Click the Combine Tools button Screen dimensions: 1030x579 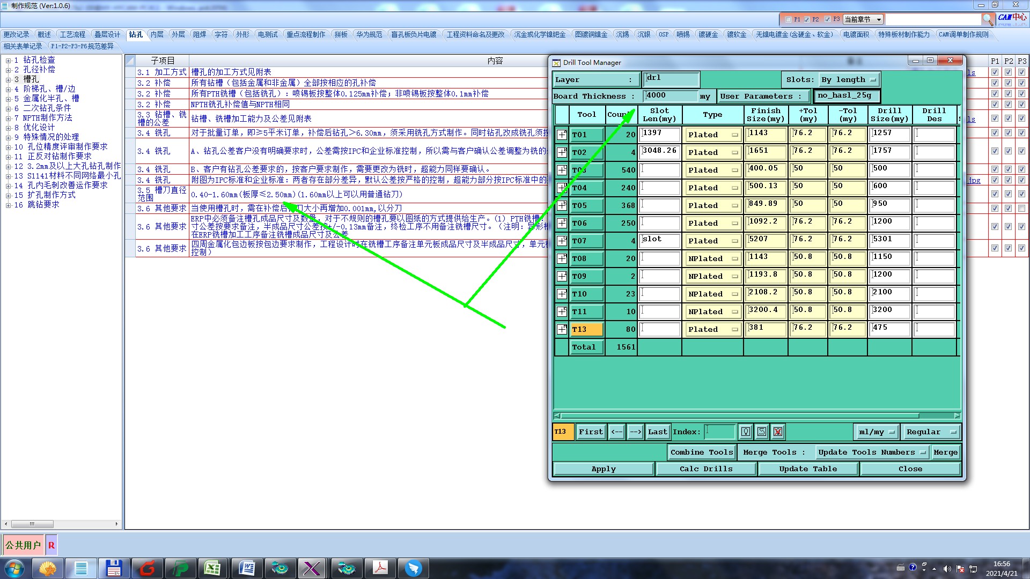tap(701, 452)
